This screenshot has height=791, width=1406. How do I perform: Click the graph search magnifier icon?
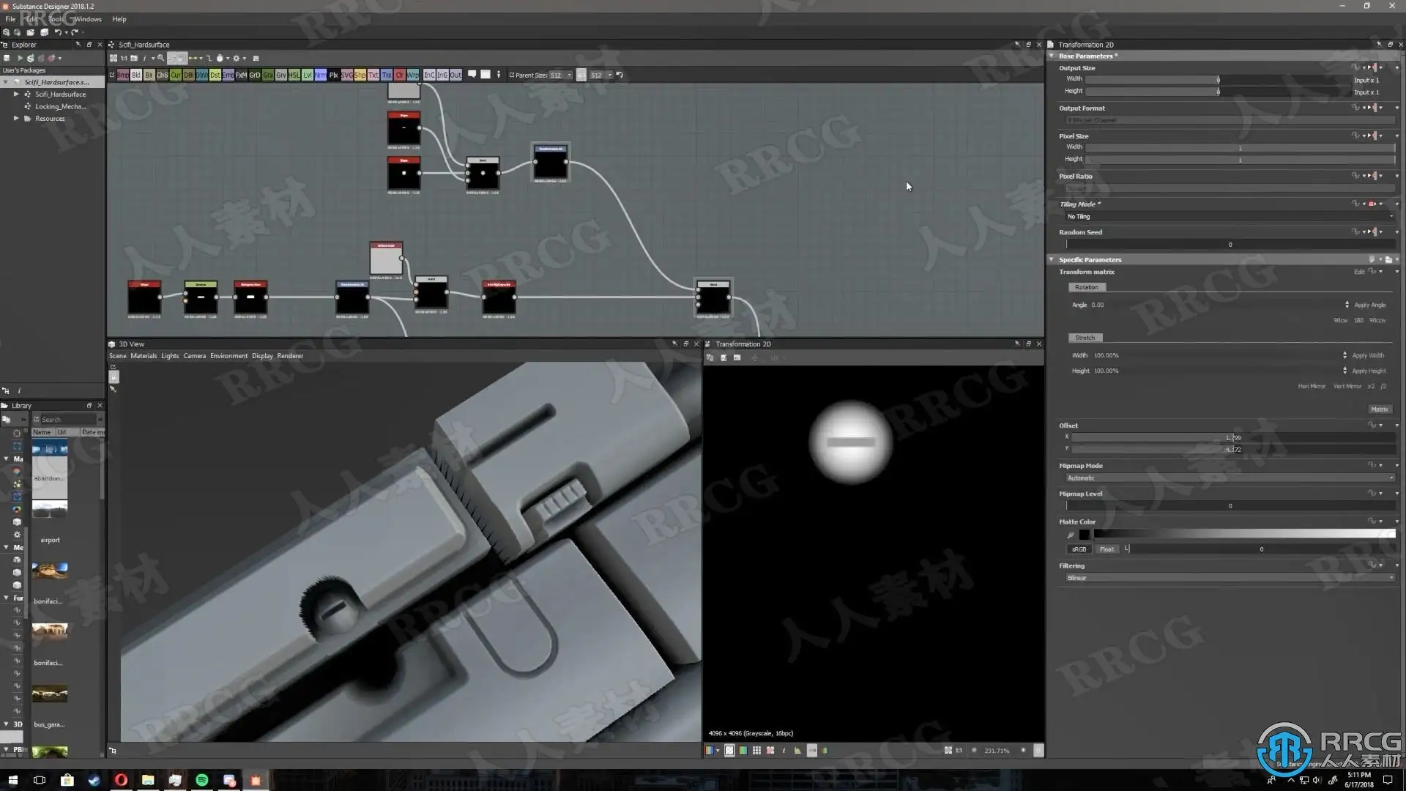click(x=160, y=58)
